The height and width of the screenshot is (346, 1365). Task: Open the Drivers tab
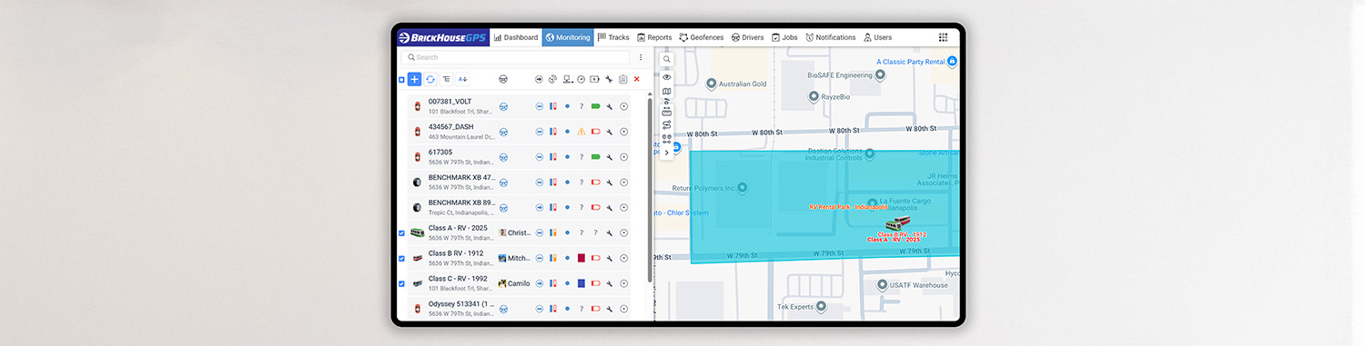(747, 37)
